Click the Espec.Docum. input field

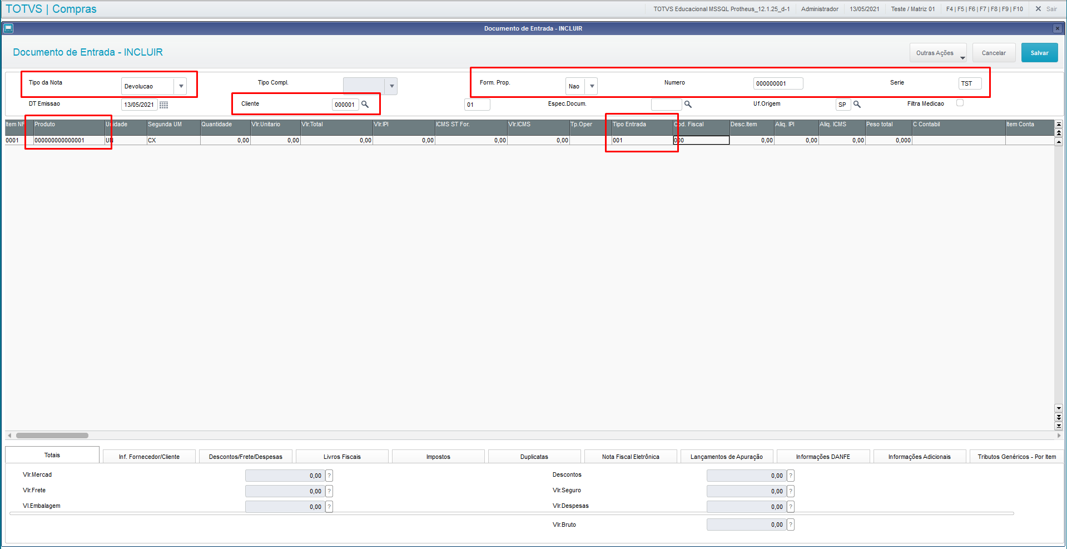[666, 105]
